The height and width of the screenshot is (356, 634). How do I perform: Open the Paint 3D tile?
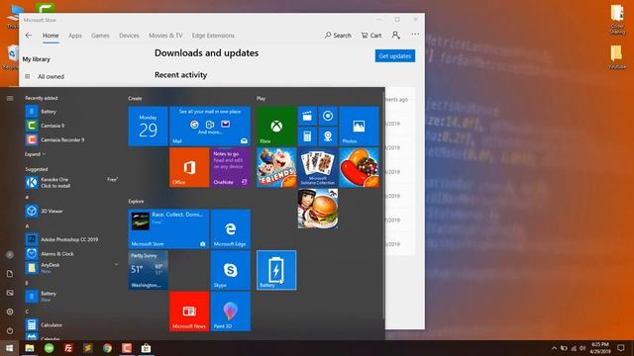point(231,311)
